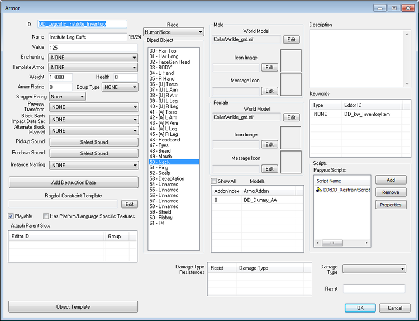Select 44 - [A] L Leg slot

pos(173,129)
